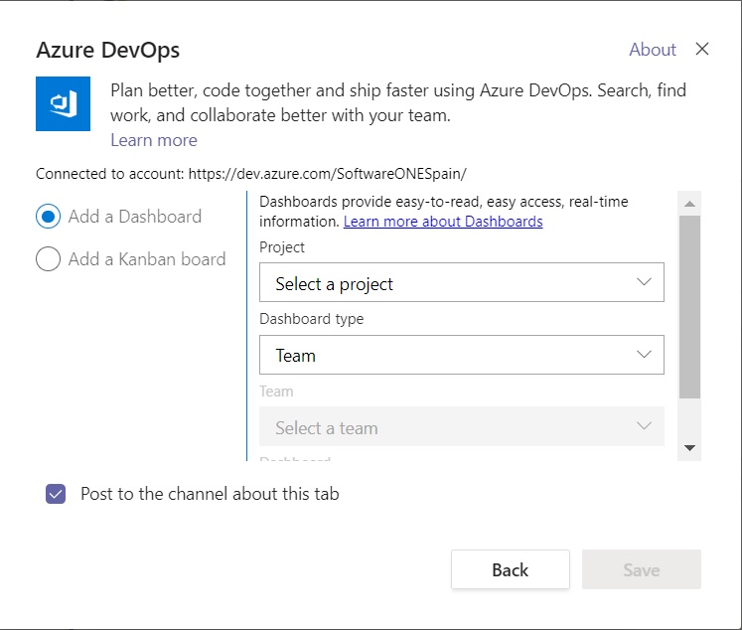Click the scrollbar up arrow
This screenshot has height=630, width=742.
click(689, 204)
